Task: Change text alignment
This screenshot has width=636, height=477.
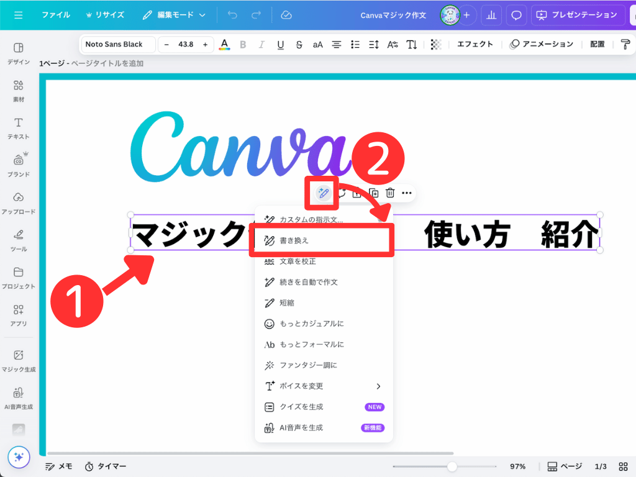Action: pyautogui.click(x=336, y=44)
